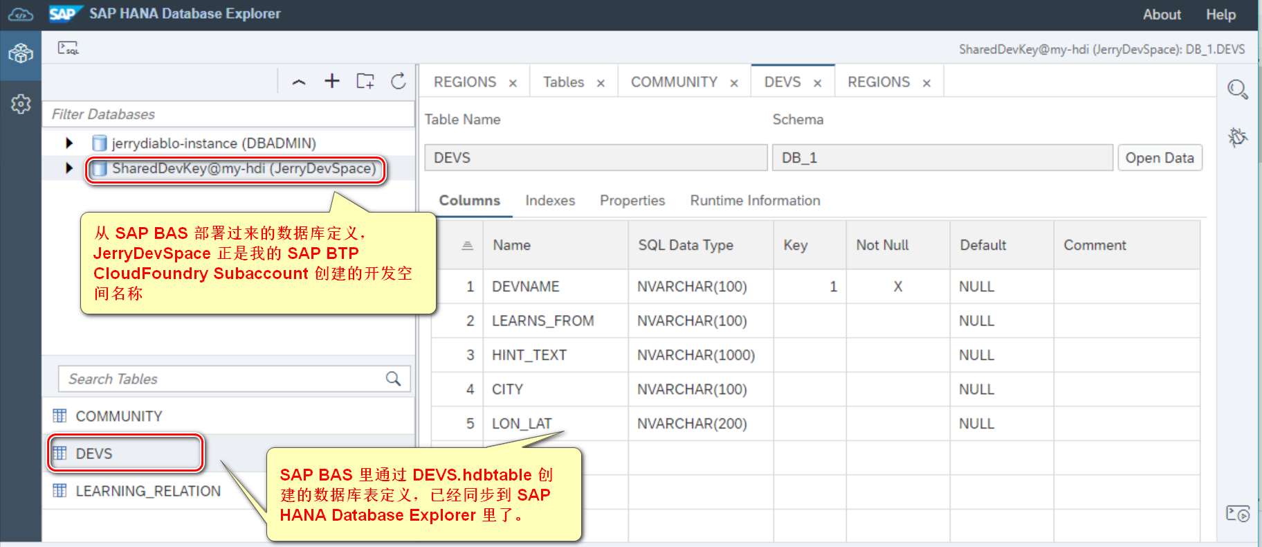The image size is (1262, 547).
Task: Click the column sort order icon
Action: [468, 245]
